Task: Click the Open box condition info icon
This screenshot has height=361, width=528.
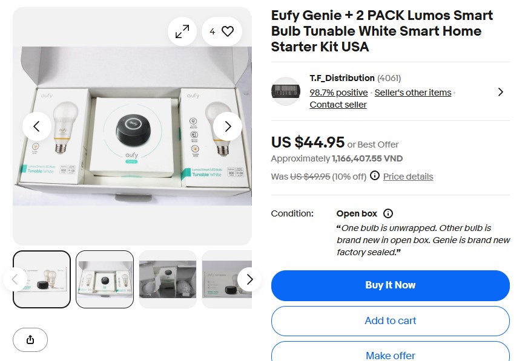Action: click(x=388, y=213)
